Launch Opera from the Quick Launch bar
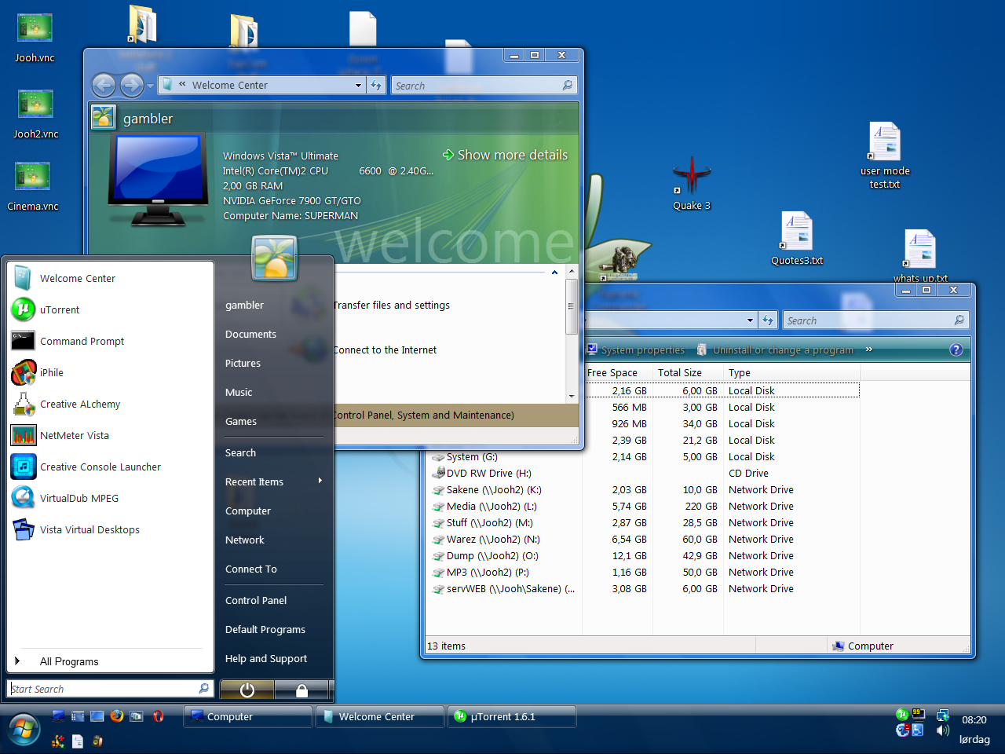Viewport: 1005px width, 754px height. [x=158, y=716]
